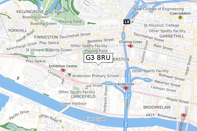This screenshot has height=131, width=197.
Task: Click the River Clyde label
Action: coord(95,119)
